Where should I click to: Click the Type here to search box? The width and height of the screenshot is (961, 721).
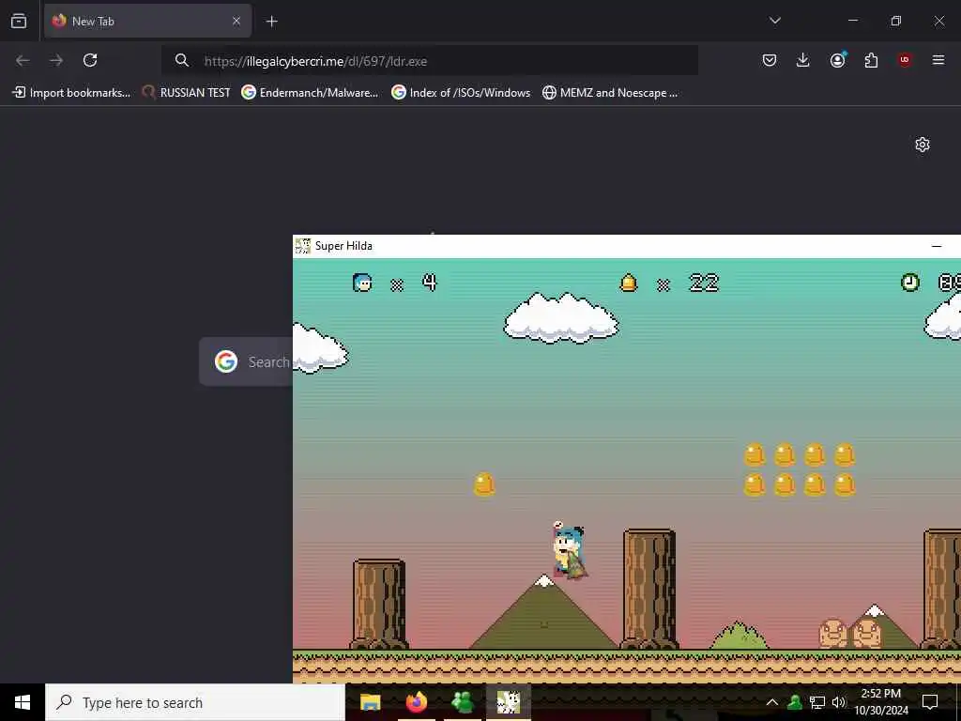[x=195, y=702]
